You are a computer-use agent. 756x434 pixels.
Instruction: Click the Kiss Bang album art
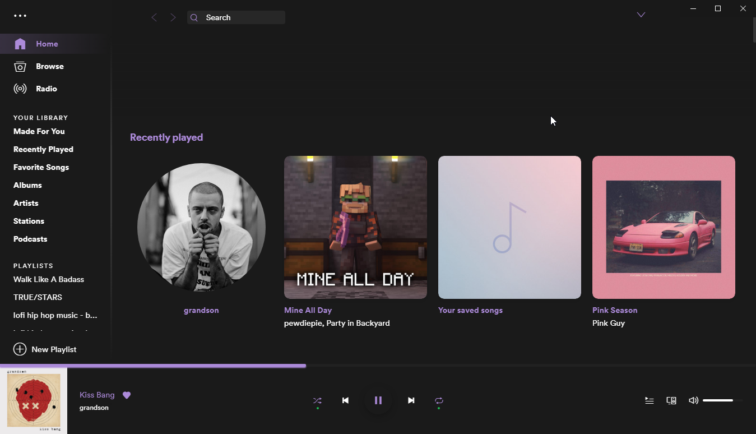tap(34, 401)
